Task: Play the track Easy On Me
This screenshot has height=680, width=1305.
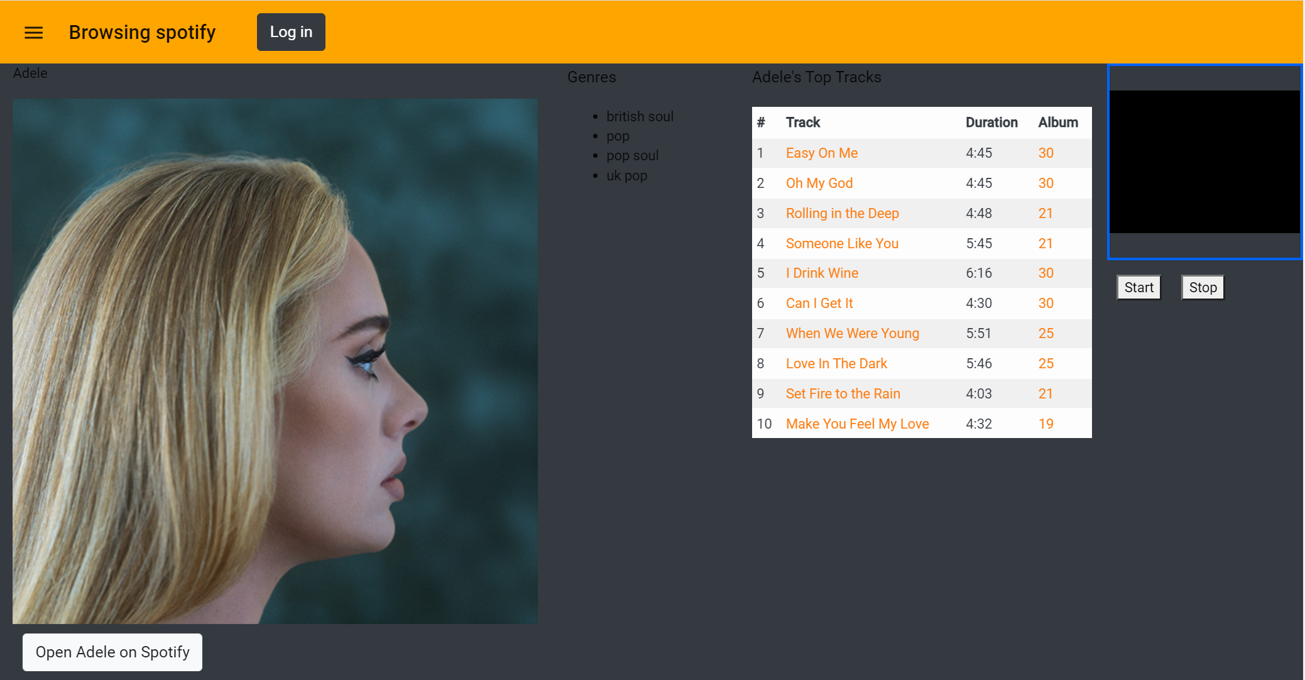Action: [821, 153]
